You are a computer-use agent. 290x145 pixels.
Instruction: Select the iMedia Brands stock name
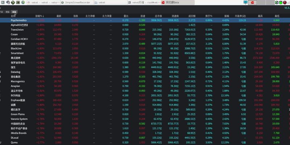point(19,133)
